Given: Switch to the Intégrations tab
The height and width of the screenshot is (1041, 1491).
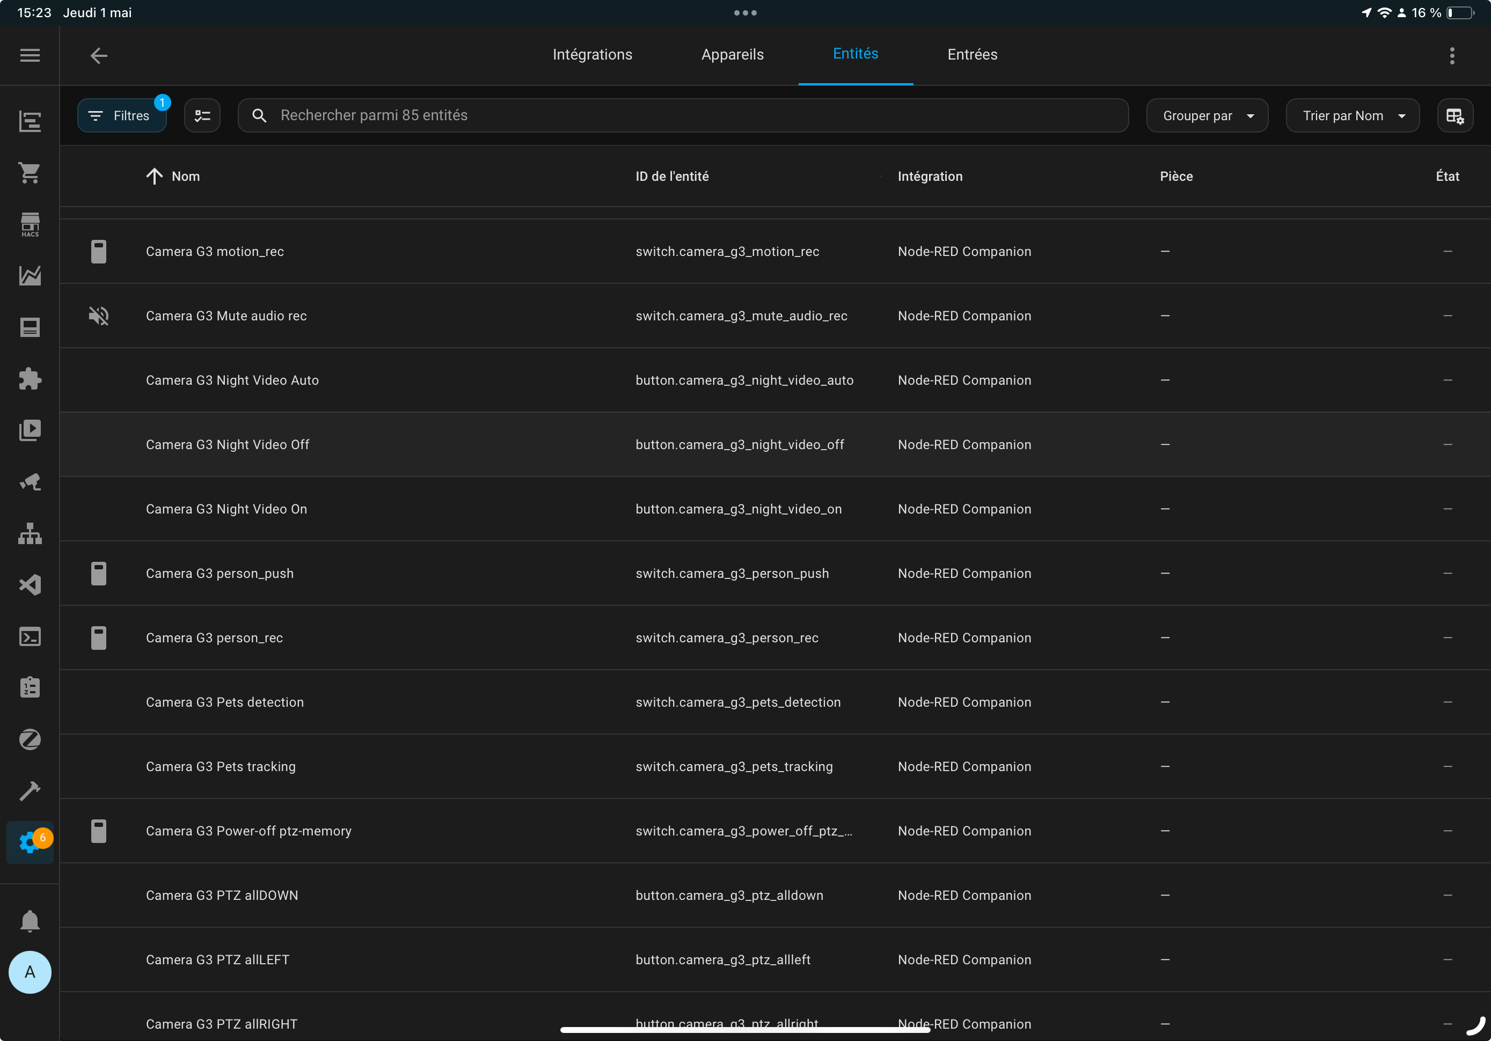Looking at the screenshot, I should coord(592,55).
